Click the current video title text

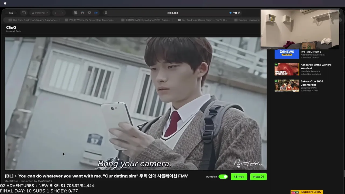click(96, 176)
